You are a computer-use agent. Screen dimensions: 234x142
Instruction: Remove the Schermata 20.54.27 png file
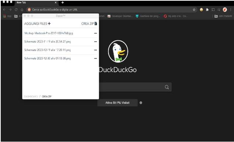[x=95, y=41]
